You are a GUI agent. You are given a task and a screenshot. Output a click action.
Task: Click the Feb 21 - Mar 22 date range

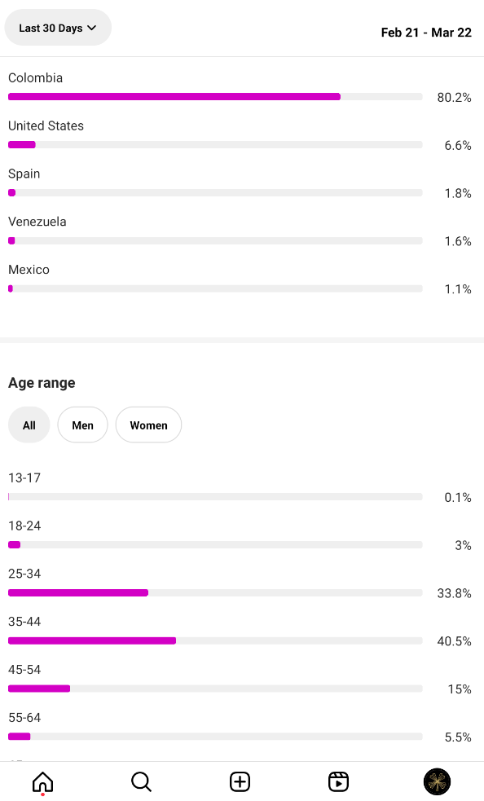[x=426, y=32]
